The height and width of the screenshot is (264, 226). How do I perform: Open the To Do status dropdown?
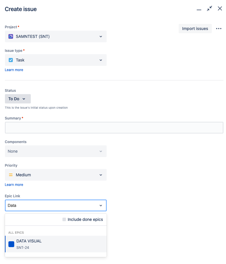point(18,99)
